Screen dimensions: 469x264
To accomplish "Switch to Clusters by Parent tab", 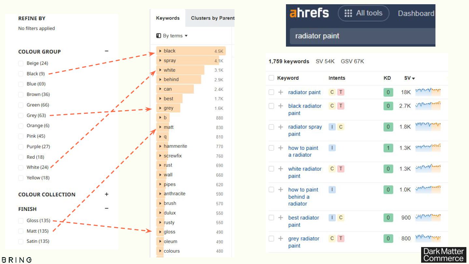I will [212, 18].
